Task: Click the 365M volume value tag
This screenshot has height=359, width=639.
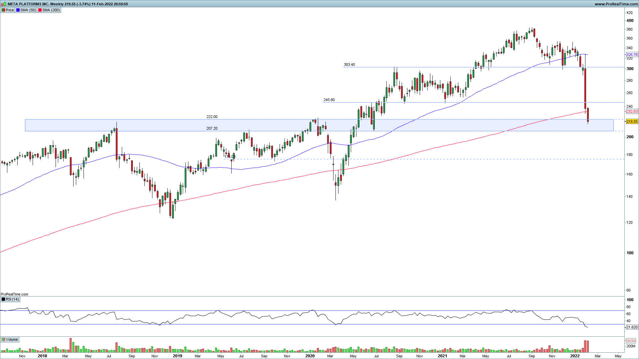Action: click(x=631, y=341)
